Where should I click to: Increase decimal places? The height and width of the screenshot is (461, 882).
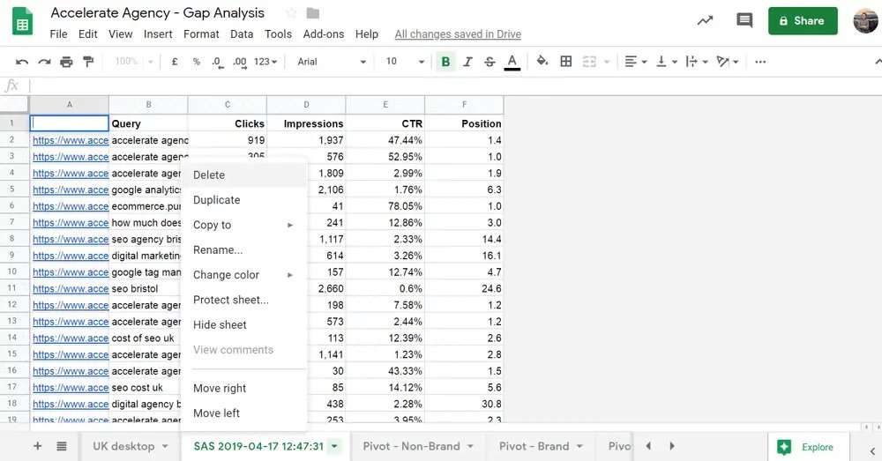(x=240, y=62)
